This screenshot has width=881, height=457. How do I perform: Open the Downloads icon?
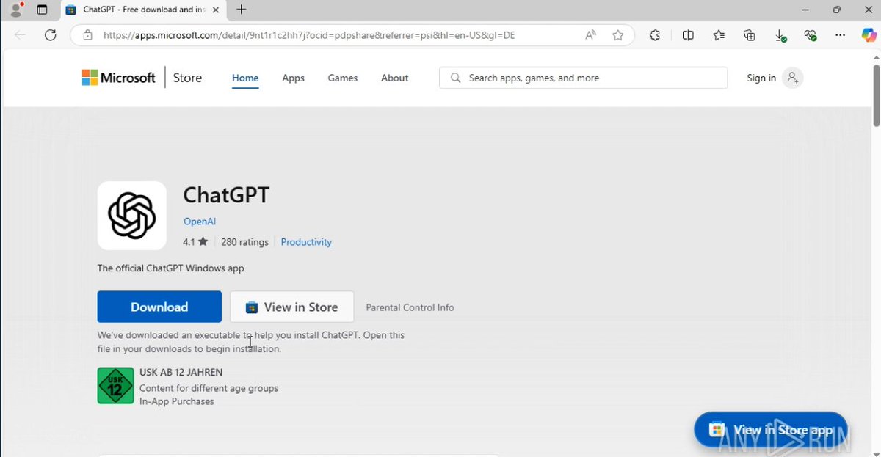(780, 35)
